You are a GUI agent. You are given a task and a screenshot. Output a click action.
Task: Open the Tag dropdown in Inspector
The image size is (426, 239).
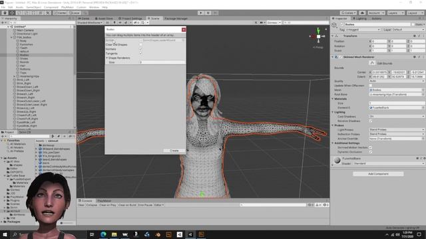click(363, 29)
